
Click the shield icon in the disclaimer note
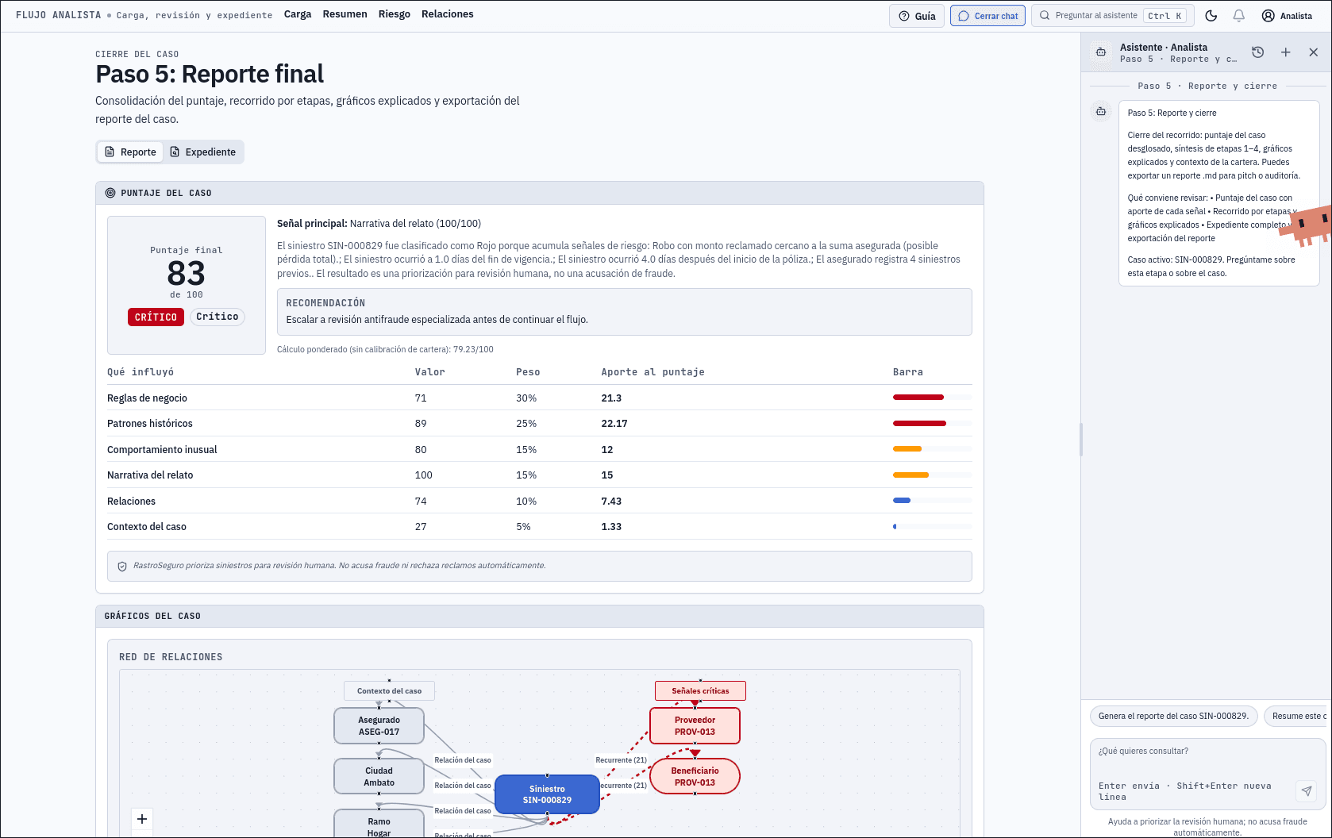pyautogui.click(x=122, y=567)
